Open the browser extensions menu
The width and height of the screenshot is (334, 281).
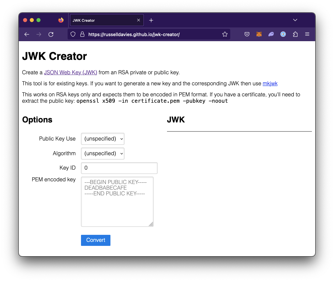coord(295,34)
